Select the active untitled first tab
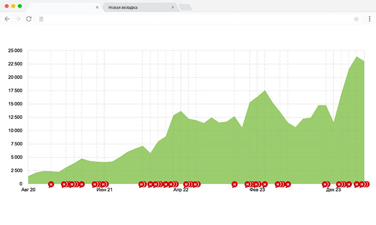 (60, 7)
